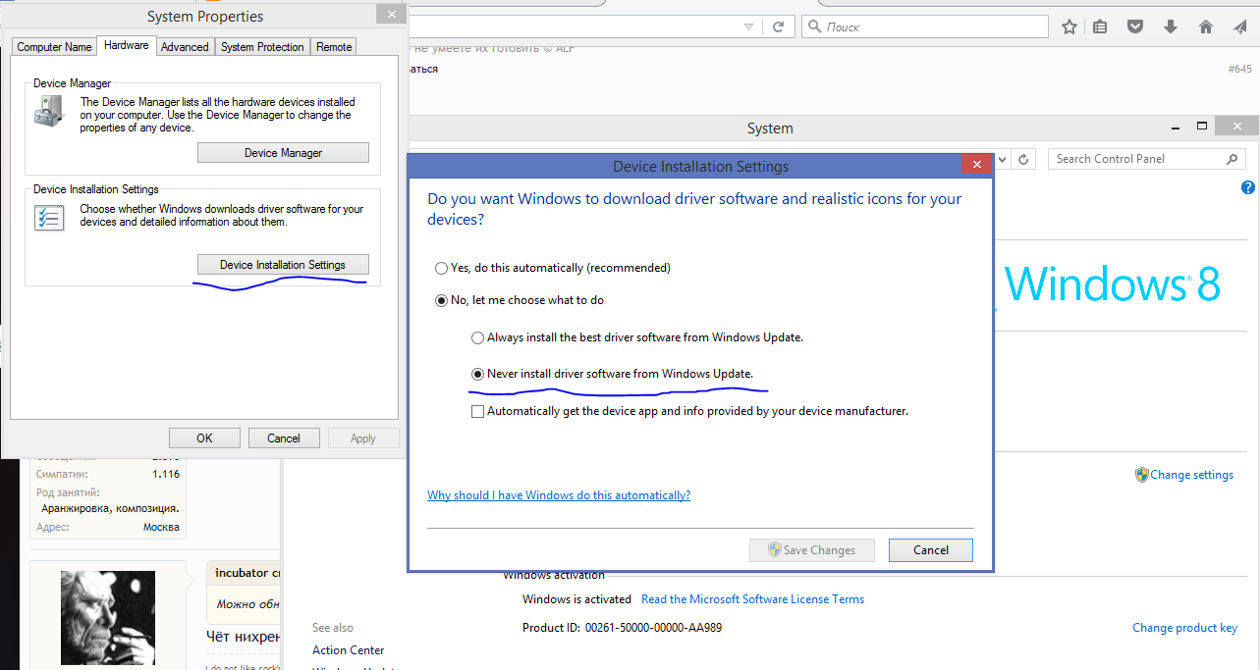This screenshot has width=1260, height=670.
Task: Click the forum user avatar picture
Action: pyautogui.click(x=108, y=618)
